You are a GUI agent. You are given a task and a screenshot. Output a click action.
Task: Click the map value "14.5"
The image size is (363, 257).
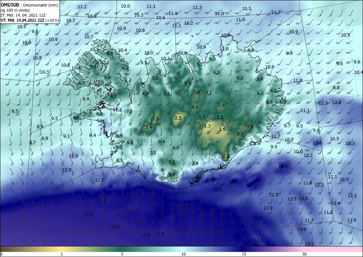pyautogui.click(x=217, y=190)
